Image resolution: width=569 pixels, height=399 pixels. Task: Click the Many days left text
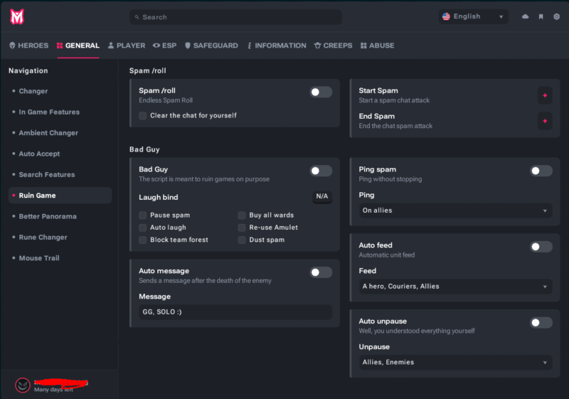(x=53, y=390)
